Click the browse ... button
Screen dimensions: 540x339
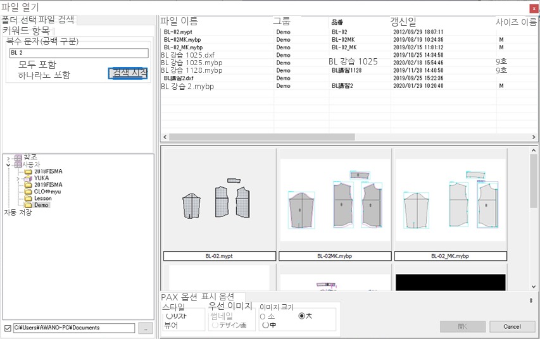(x=146, y=328)
